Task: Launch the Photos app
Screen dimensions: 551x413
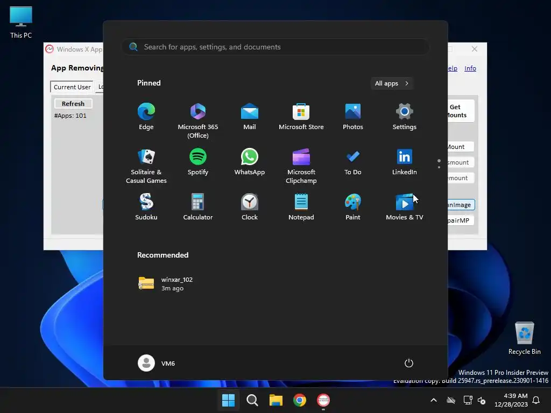Action: 353,117
